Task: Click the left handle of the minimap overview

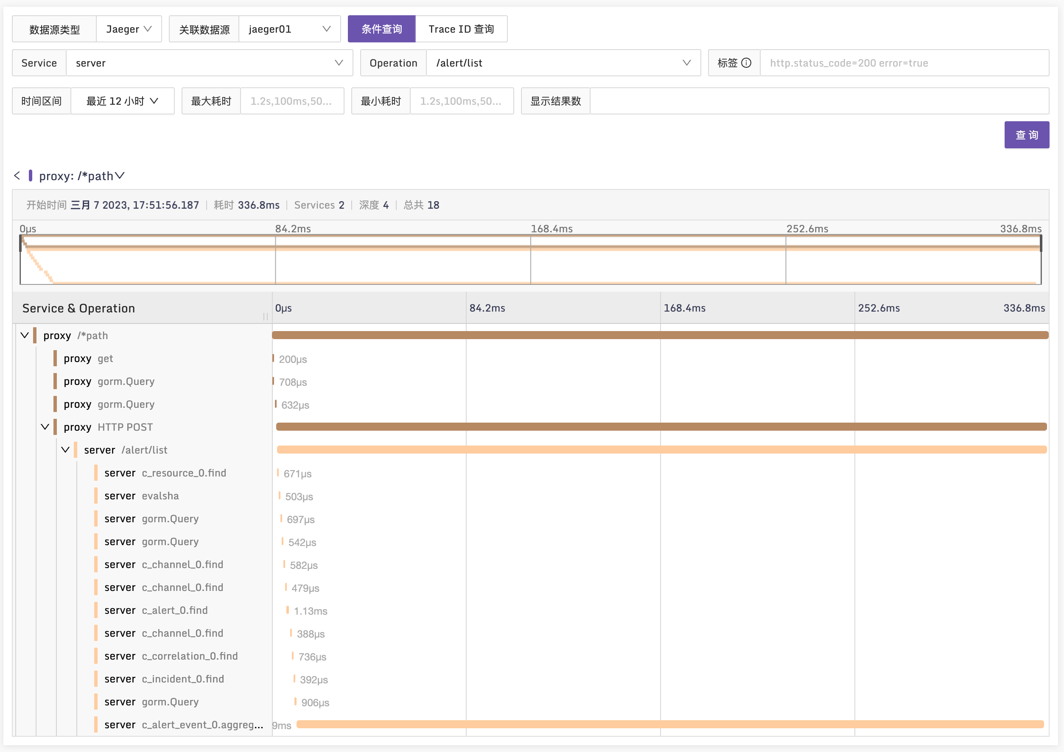Action: click(20, 244)
